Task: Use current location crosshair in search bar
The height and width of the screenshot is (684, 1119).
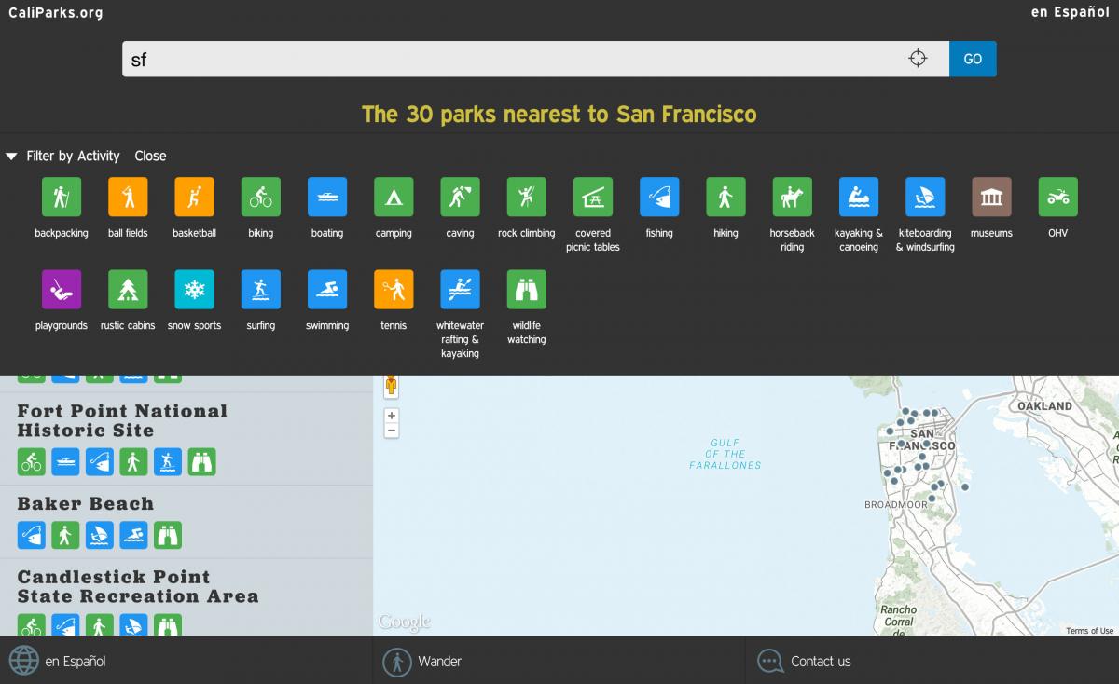Action: [918, 59]
